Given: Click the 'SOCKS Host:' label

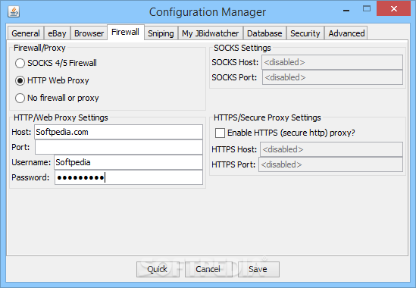Looking at the screenshot, I should click(x=235, y=62).
